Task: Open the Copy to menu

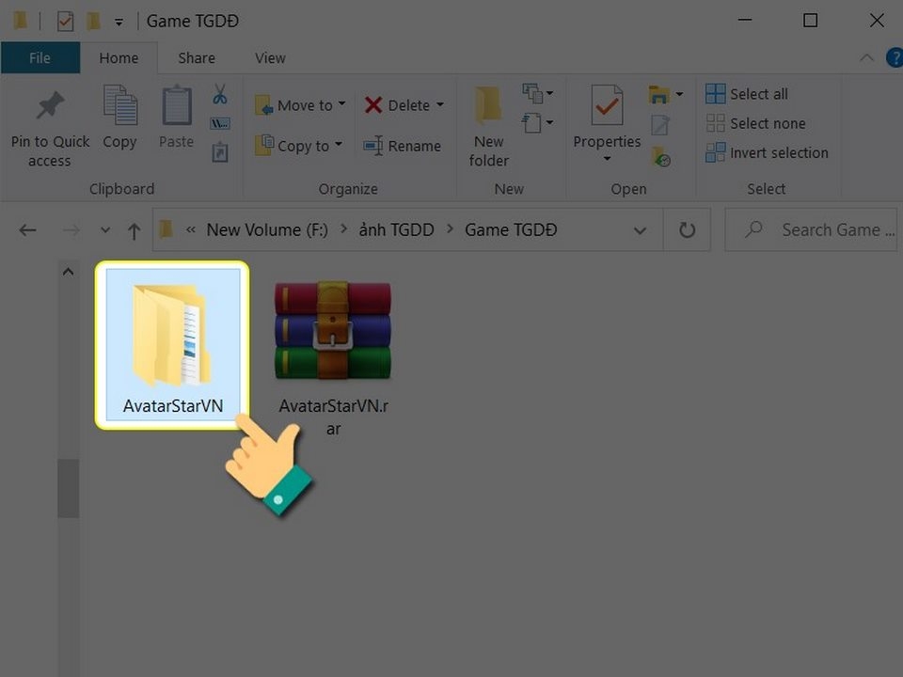Action: (x=299, y=146)
